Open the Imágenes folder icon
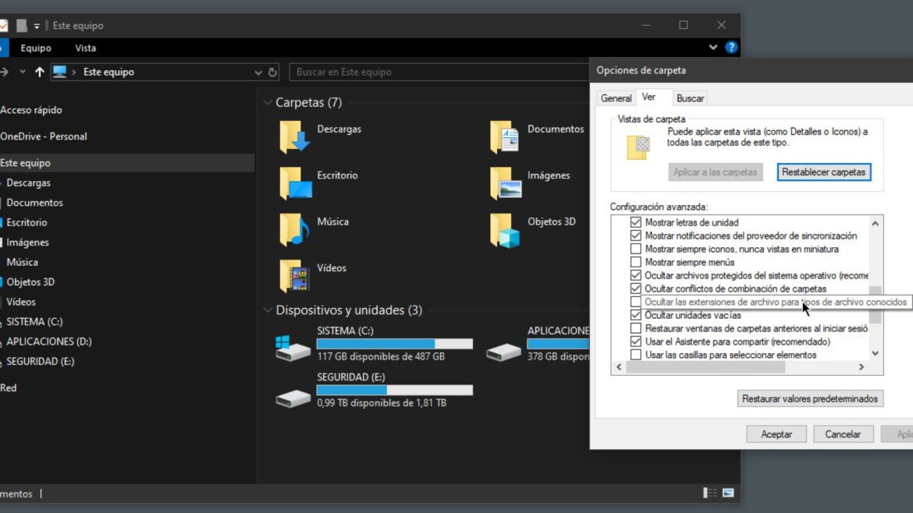Screen dimensions: 913x513 click(506, 183)
